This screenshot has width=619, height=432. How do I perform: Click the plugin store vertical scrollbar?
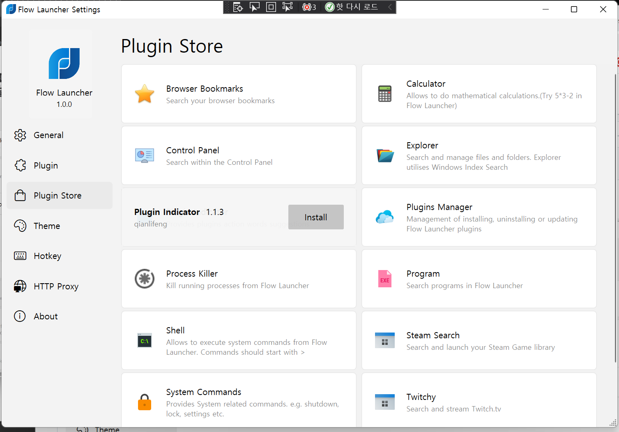[615, 218]
